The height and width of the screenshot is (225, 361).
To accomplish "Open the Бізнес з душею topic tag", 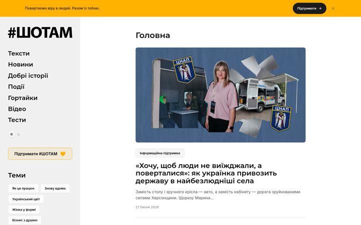I will 25,220.
